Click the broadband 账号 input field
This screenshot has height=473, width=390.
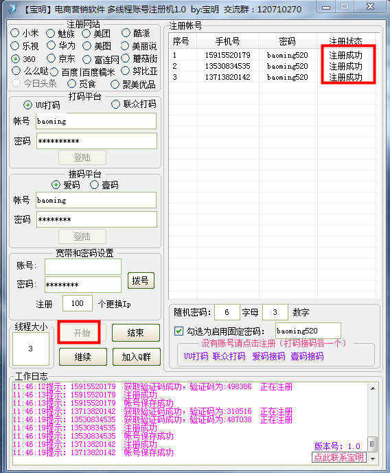83,267
